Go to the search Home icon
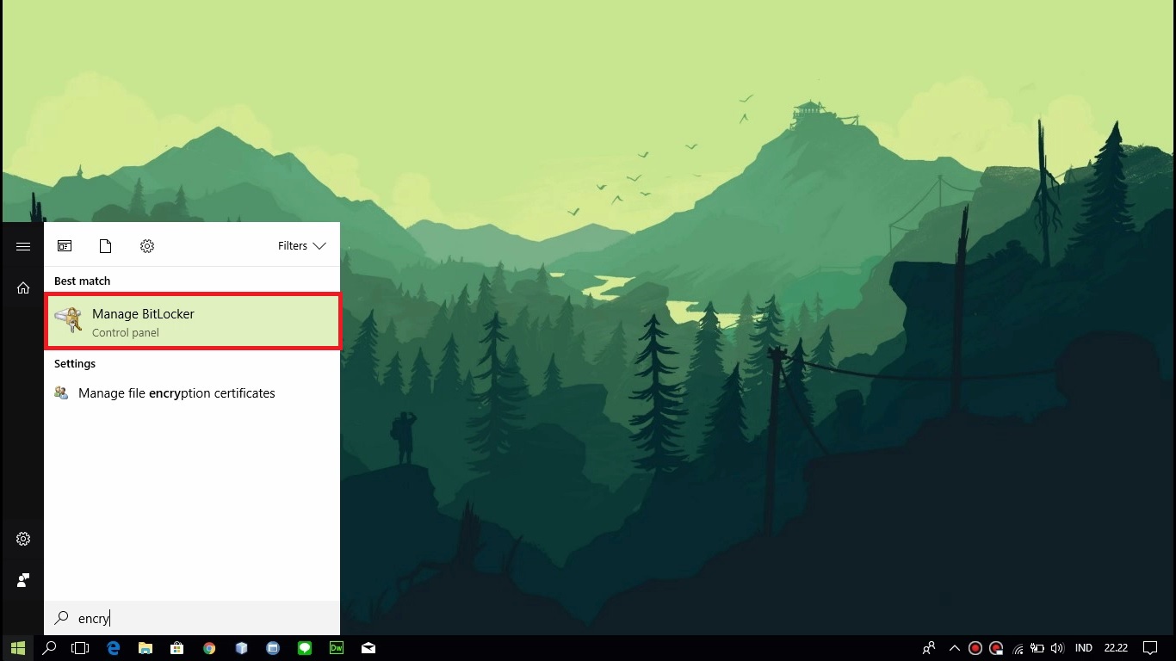This screenshot has width=1176, height=661. point(23,288)
